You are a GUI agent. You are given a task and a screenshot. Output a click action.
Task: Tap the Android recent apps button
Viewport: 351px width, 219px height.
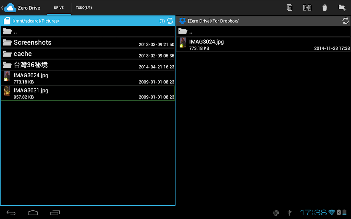(55, 212)
